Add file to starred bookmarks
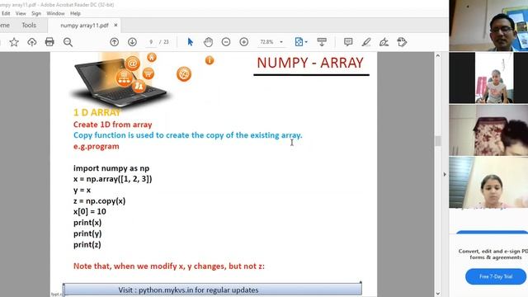528x297 pixels. pyautogui.click(x=14, y=42)
